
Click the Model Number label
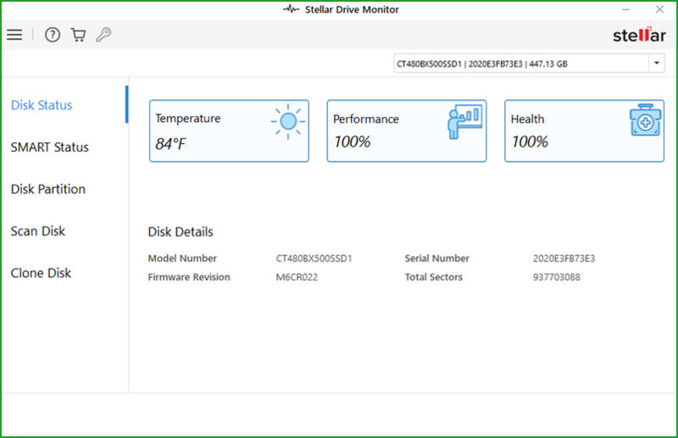point(182,258)
